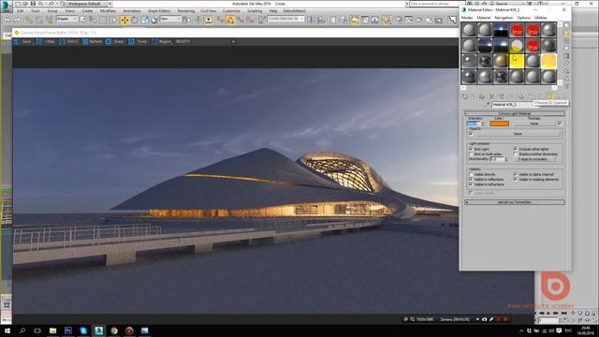Open Skype from the Windows taskbar

click(83, 330)
